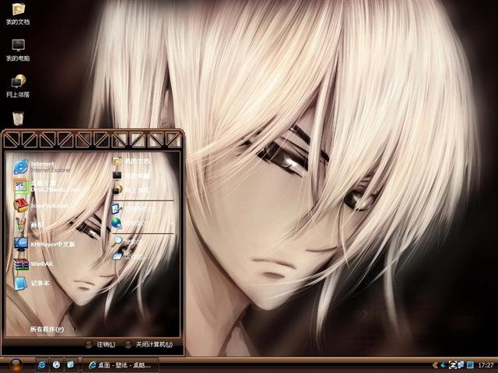Click the 17:27 taskbar clock

(x=486, y=365)
